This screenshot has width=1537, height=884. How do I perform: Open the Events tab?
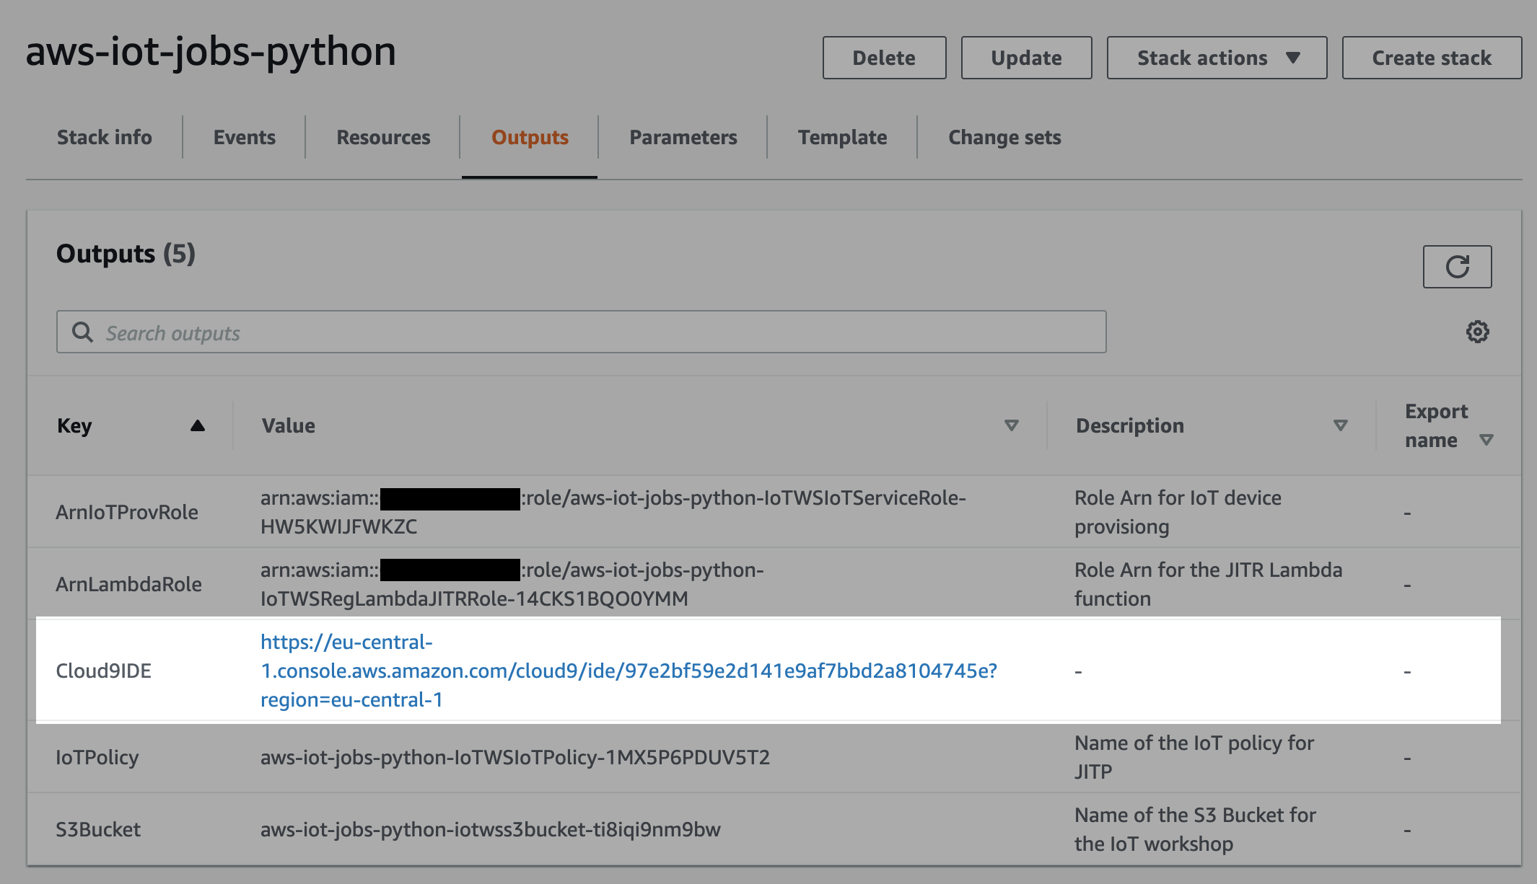point(244,137)
